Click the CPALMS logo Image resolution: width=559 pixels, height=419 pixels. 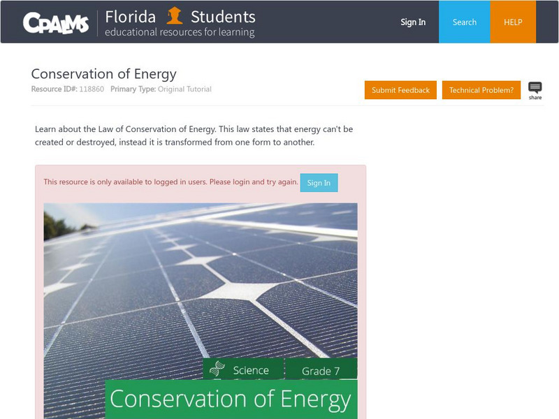tap(55, 22)
